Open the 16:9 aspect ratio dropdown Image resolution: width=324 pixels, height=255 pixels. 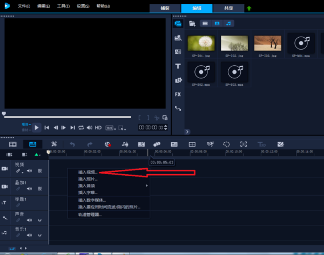[x=110, y=128]
